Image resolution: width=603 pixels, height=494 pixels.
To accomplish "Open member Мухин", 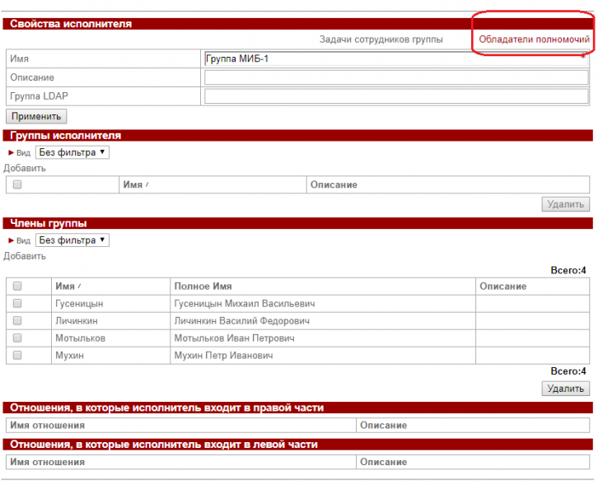I will (69, 355).
